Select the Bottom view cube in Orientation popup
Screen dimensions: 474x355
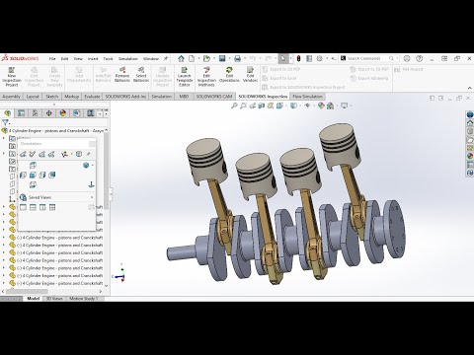pos(33,184)
